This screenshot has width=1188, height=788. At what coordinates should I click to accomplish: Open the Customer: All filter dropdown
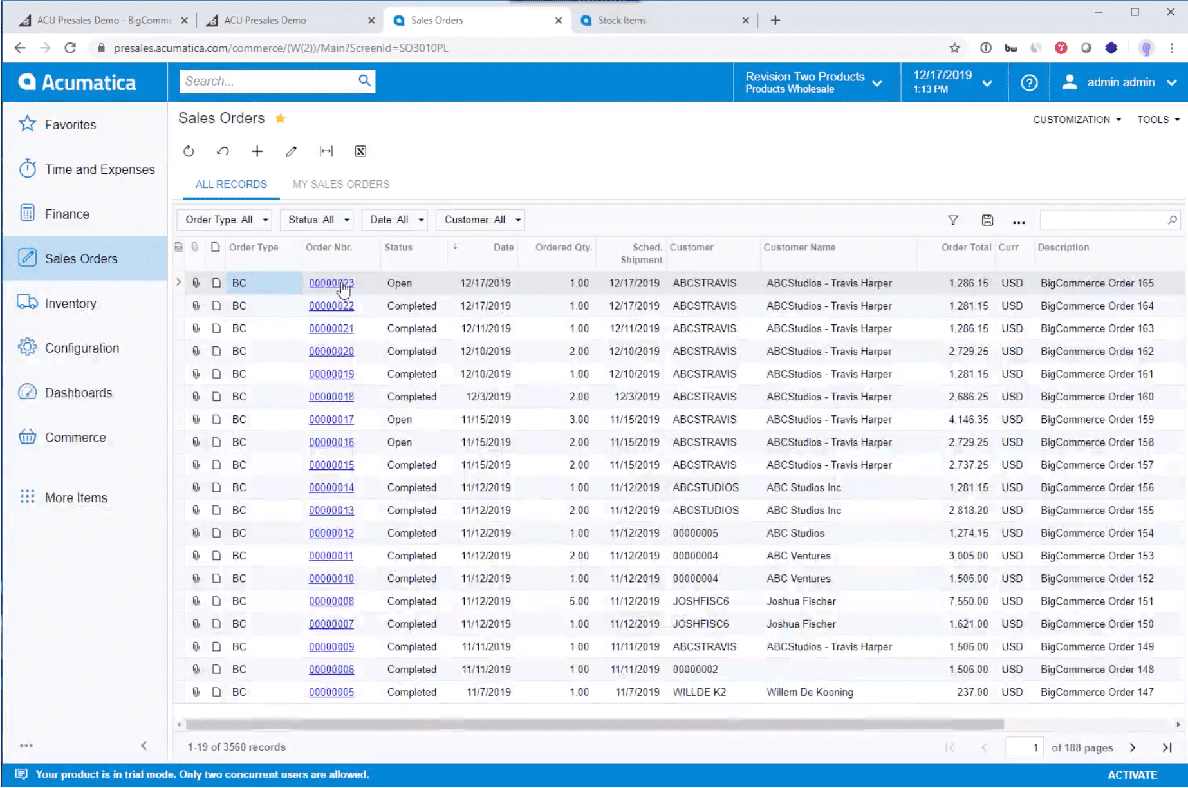tap(480, 220)
